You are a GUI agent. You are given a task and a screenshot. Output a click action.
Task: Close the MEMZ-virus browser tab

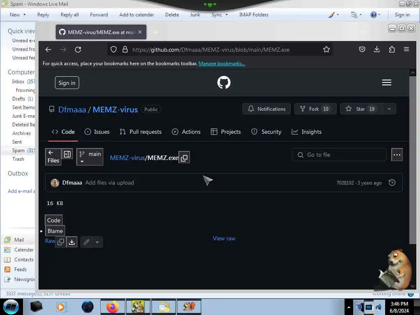pyautogui.click(x=140, y=32)
